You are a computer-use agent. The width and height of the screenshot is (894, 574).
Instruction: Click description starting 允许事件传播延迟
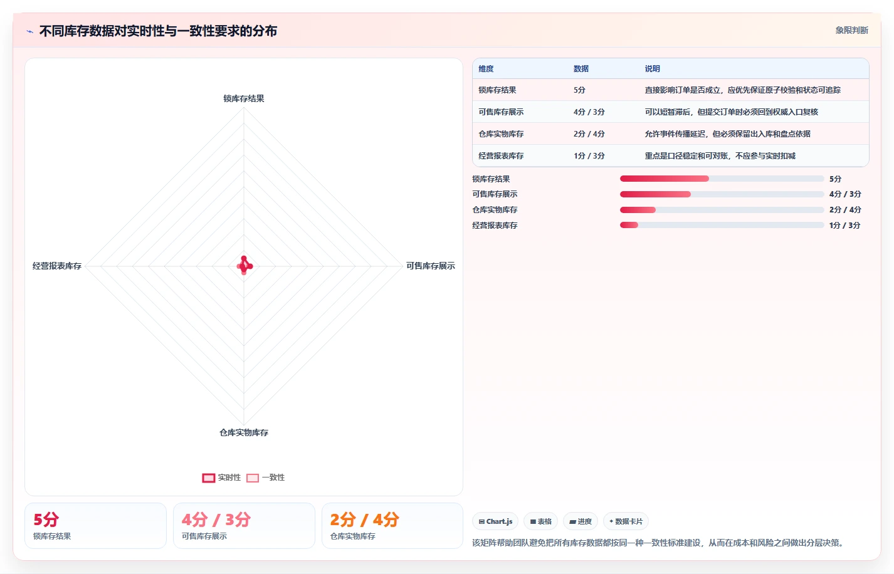(728, 134)
